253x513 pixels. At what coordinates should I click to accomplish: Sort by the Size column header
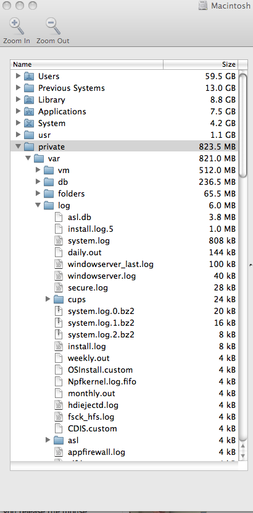pyautogui.click(x=201, y=64)
